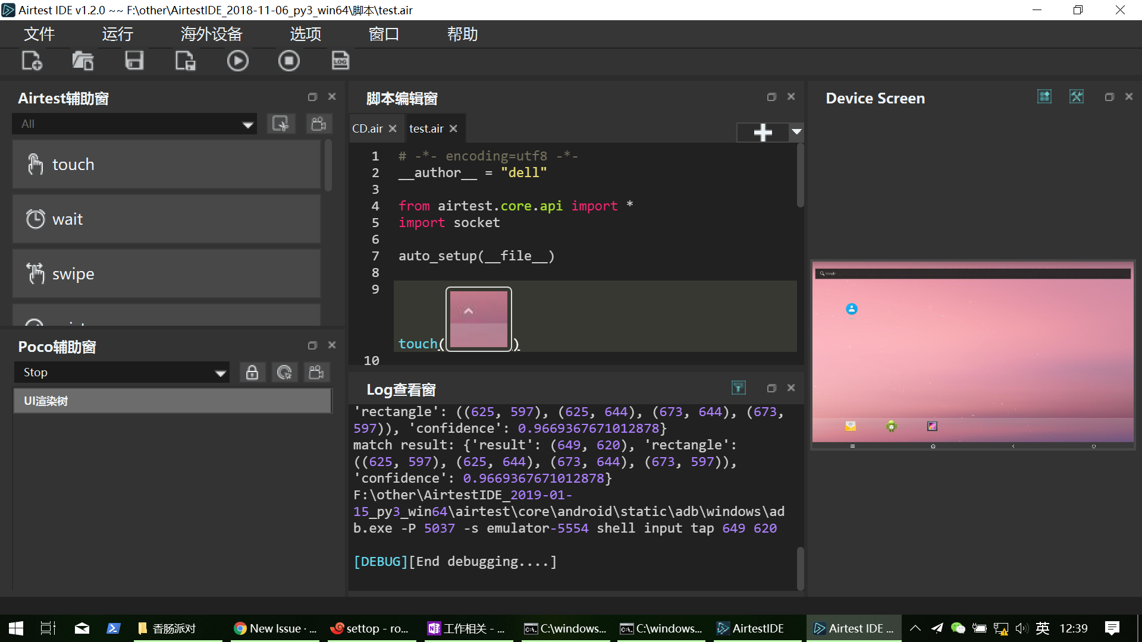Open the 文件 menu
The height and width of the screenshot is (642, 1142).
(39, 34)
